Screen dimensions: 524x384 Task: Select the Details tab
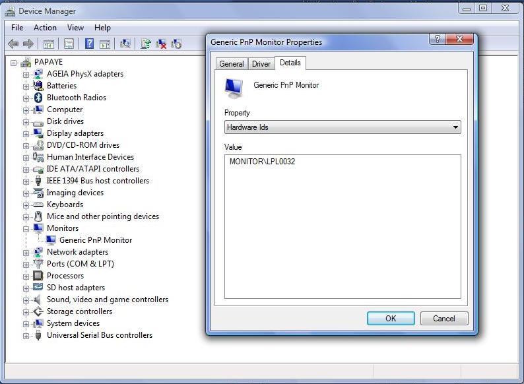point(290,63)
